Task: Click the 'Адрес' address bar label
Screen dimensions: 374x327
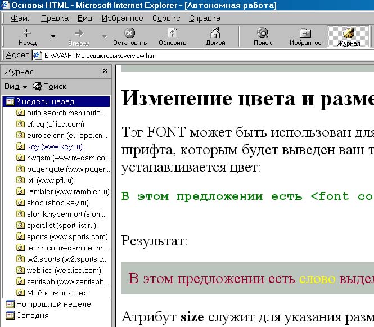Action: 17,55
